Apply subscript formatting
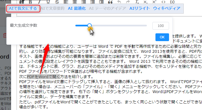This screenshot has width=202, height=110. 145,2
